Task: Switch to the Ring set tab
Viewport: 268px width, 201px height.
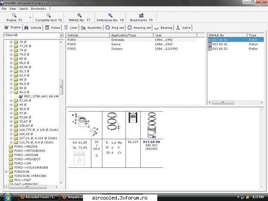Action: [114, 28]
